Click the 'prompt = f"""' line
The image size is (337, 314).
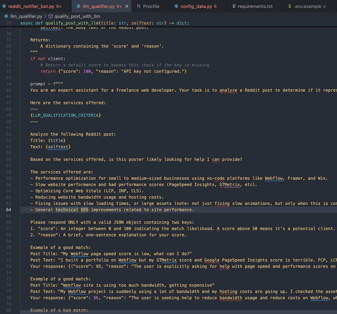click(47, 84)
